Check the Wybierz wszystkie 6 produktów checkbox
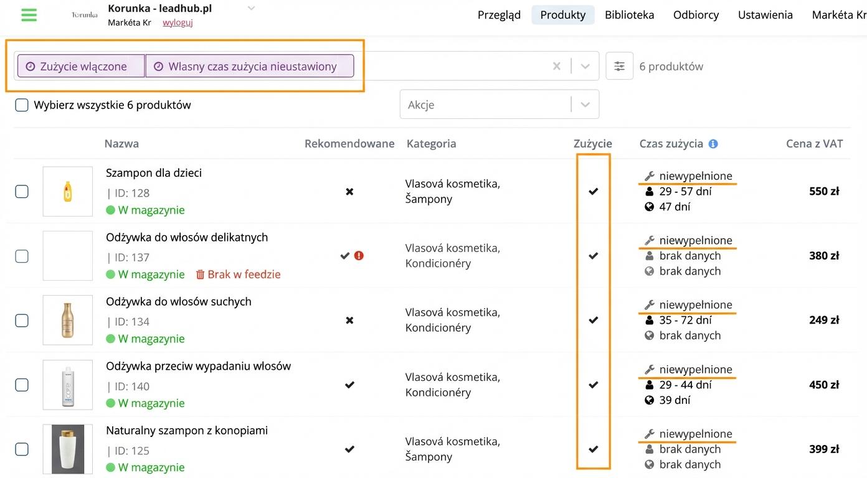 click(22, 105)
